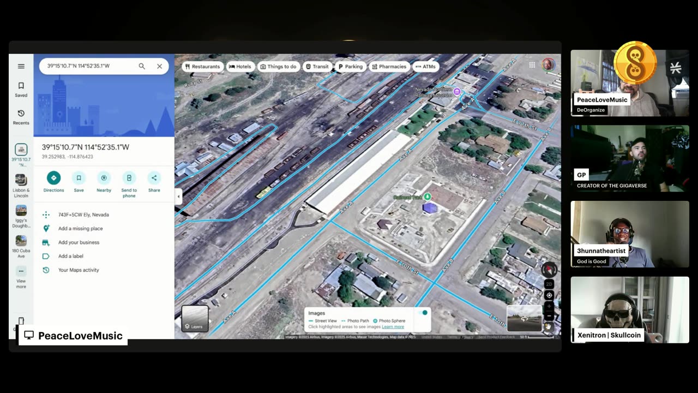
Task: Open the Iggy's Doughboys recent place
Action: (21, 216)
